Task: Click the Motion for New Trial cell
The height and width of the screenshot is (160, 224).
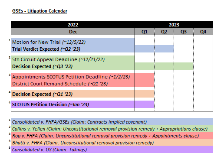Action: (73, 42)
